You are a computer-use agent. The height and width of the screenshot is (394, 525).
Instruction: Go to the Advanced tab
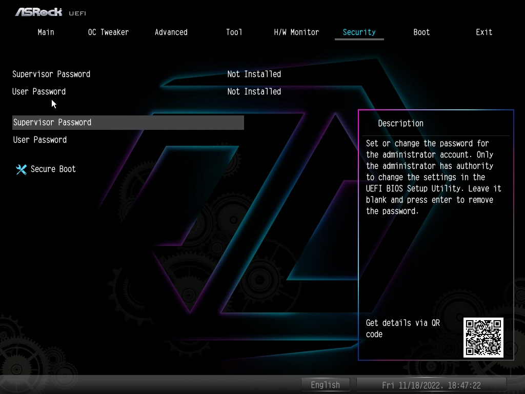point(171,32)
